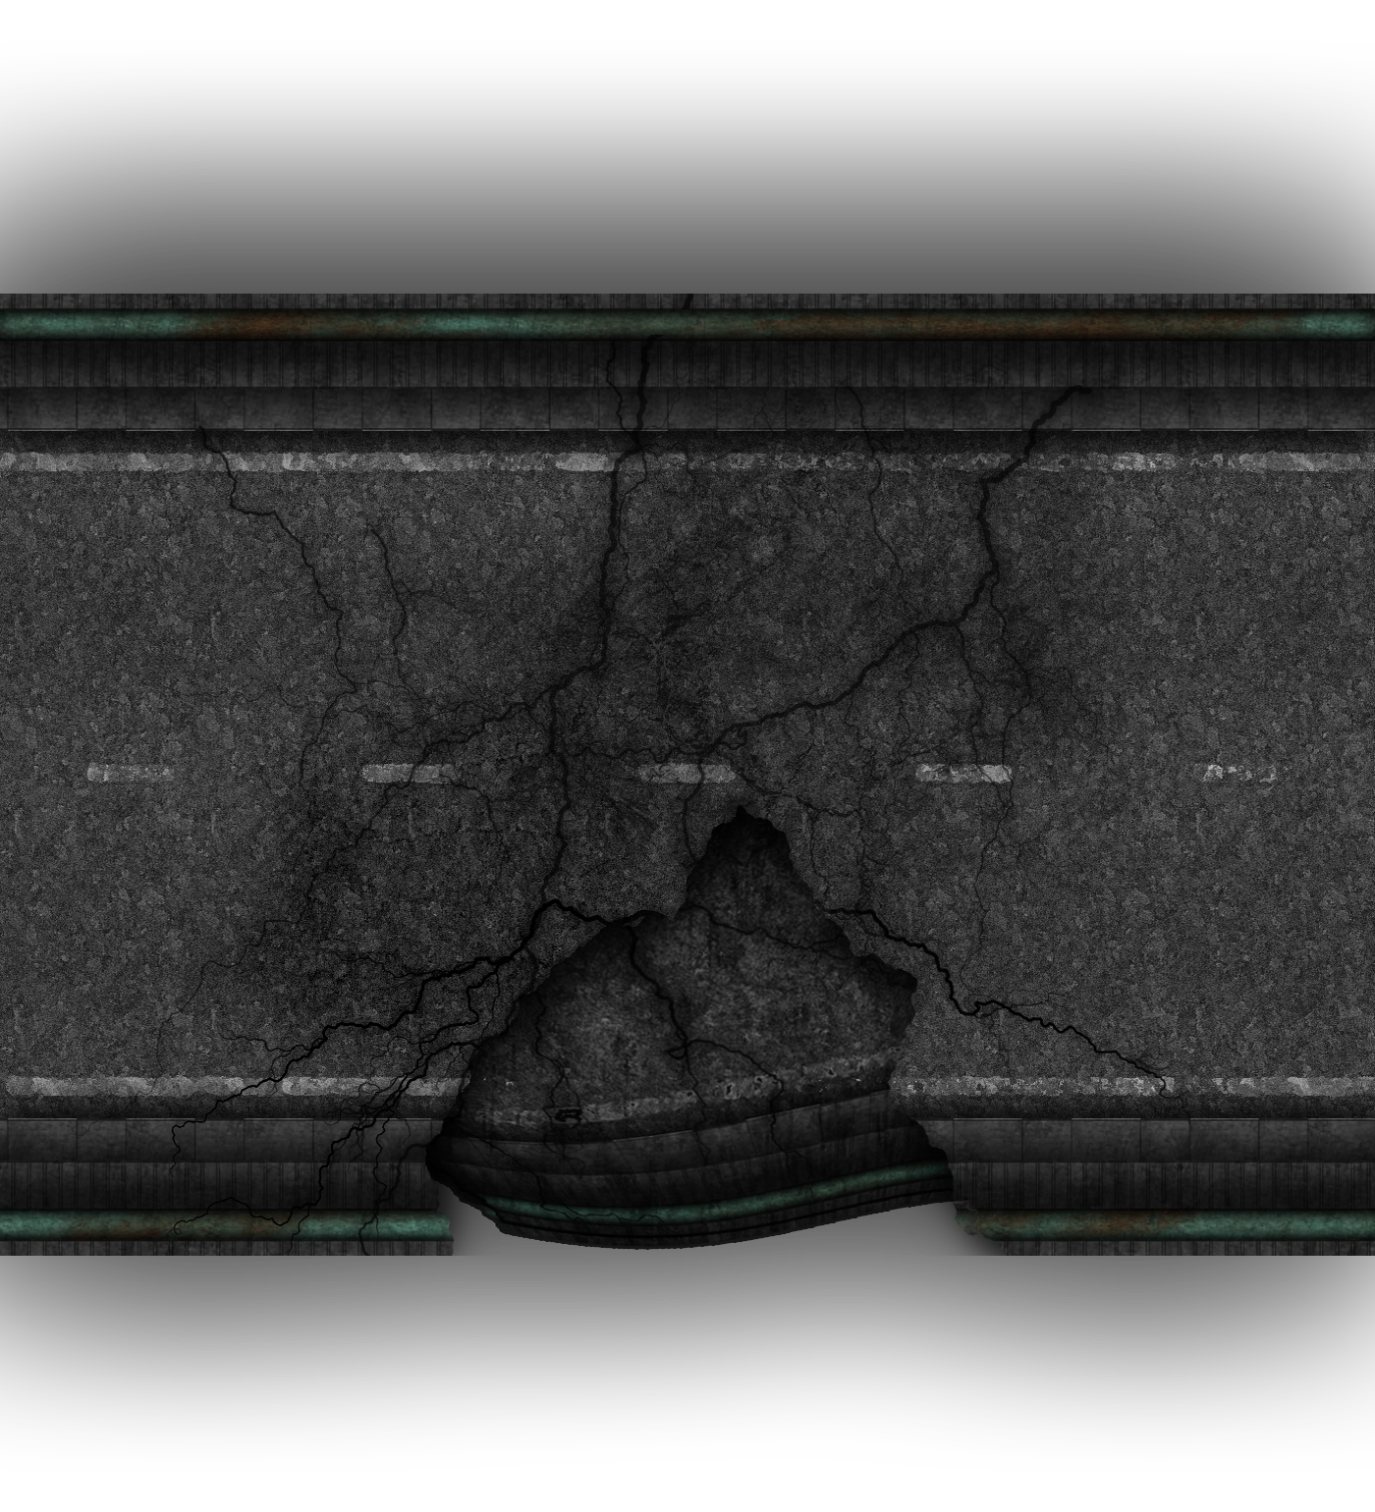Click the middle center lane dash

686,774
